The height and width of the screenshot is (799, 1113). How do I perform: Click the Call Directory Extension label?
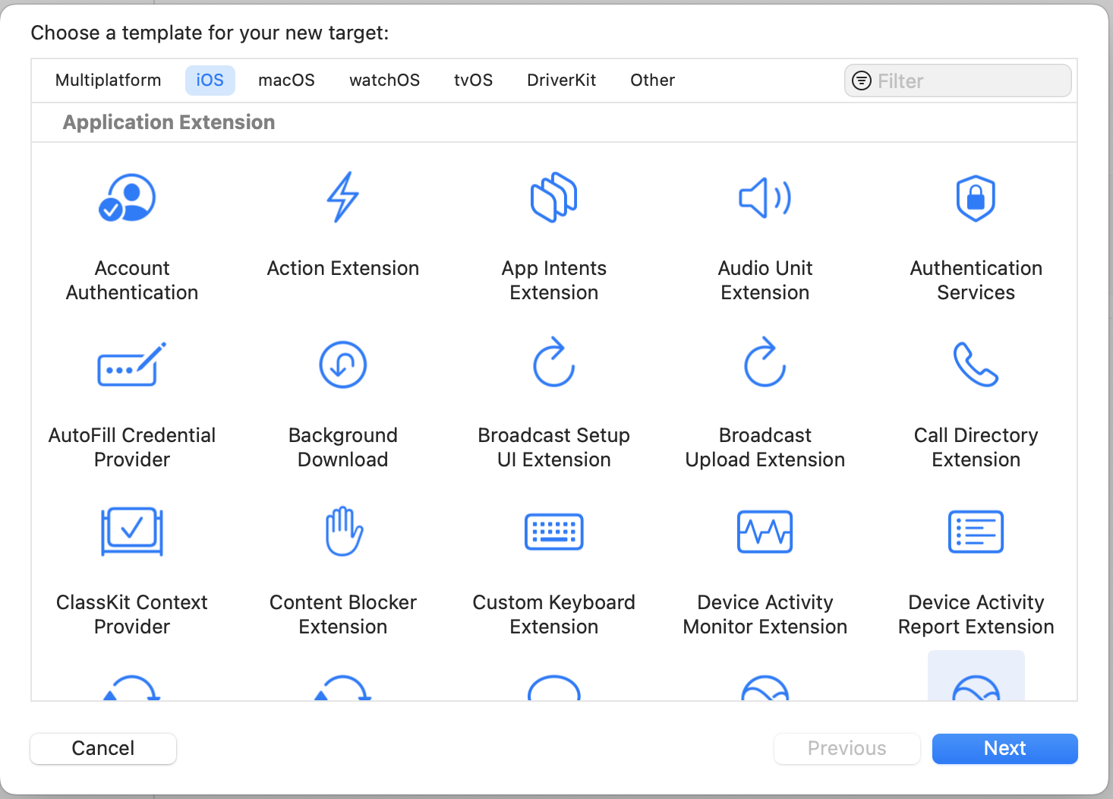point(976,447)
